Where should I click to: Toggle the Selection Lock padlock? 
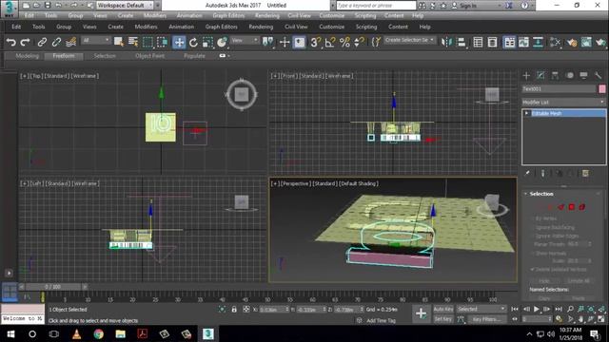tap(234, 309)
